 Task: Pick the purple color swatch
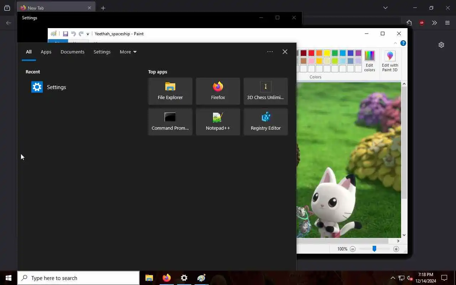tap(358, 53)
